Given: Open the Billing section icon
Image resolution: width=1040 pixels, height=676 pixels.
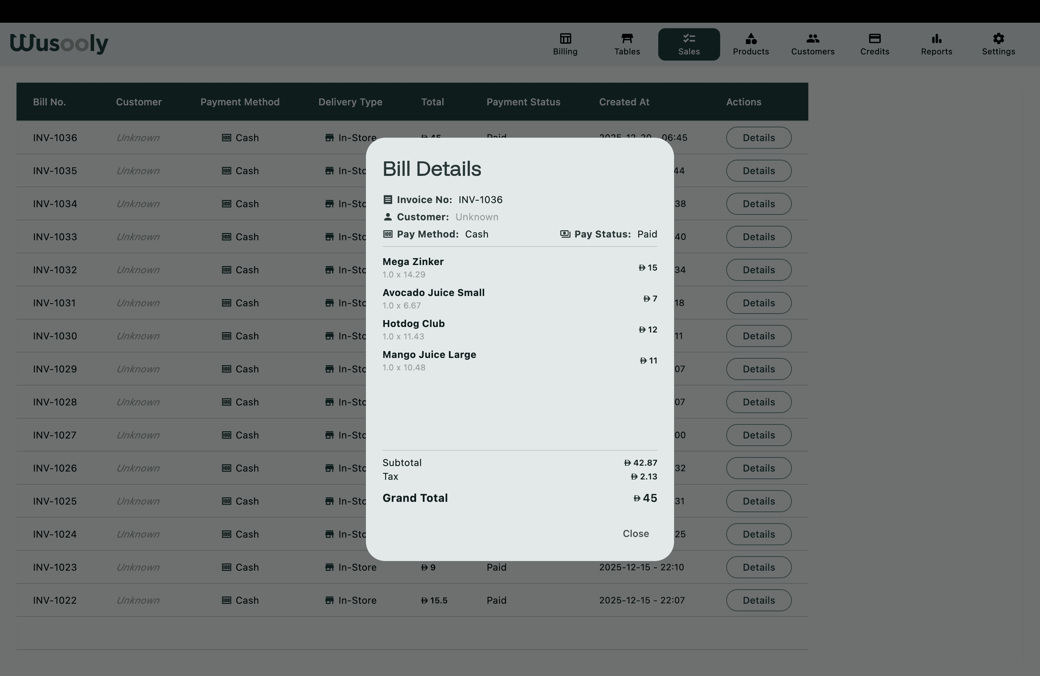Looking at the screenshot, I should (565, 39).
